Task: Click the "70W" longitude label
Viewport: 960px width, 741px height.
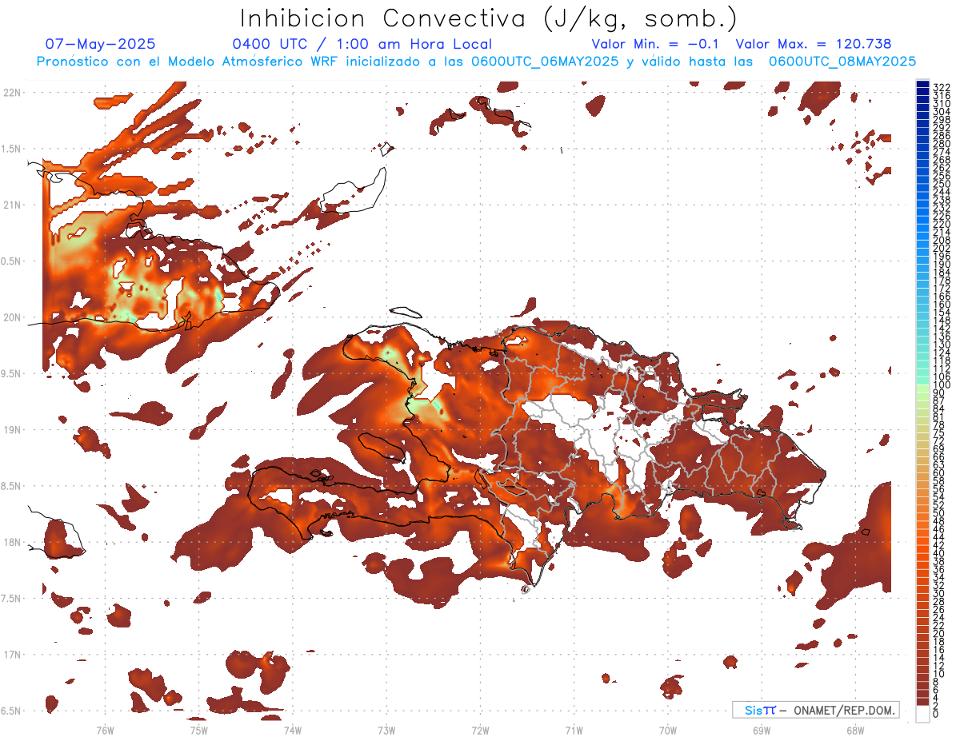Action: point(668,730)
